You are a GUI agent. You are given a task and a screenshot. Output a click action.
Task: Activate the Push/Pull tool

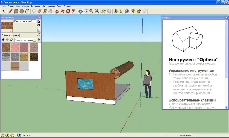click(x=57, y=11)
